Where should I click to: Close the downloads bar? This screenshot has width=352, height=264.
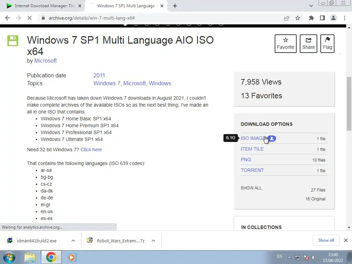click(346, 240)
